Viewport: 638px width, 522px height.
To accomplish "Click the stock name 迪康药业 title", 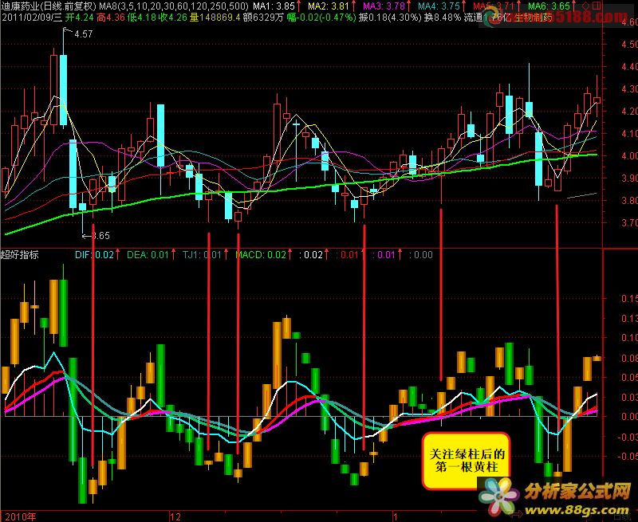I will click(19, 6).
